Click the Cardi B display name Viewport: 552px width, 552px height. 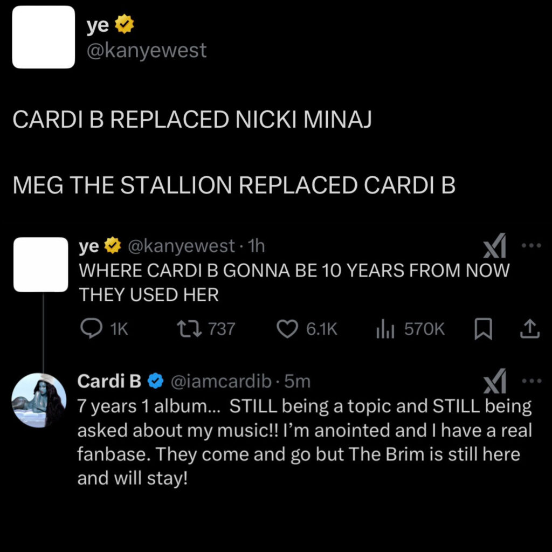pos(109,381)
